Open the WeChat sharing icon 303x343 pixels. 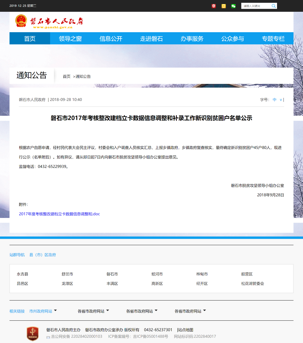[x=233, y=6]
